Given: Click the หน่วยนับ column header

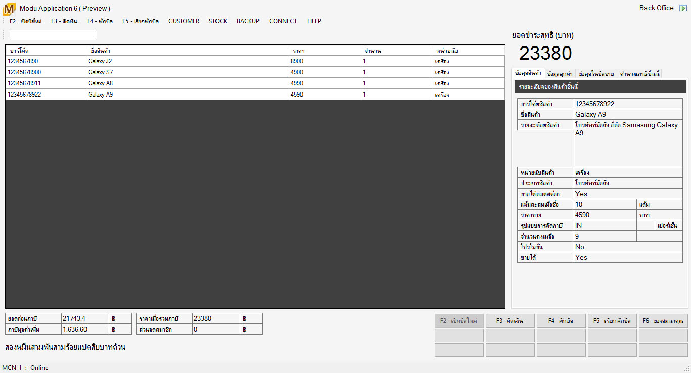Looking at the screenshot, I should tap(468, 51).
